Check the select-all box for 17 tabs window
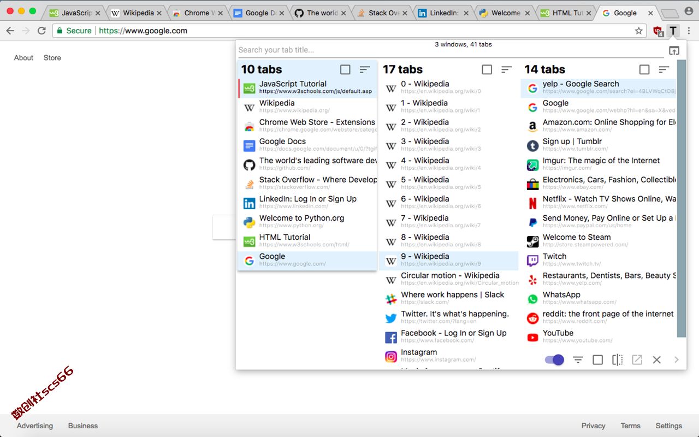The height and width of the screenshot is (437, 699). click(487, 69)
